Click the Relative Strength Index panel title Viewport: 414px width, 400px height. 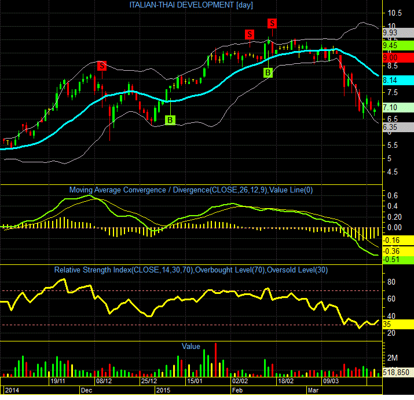pyautogui.click(x=191, y=270)
